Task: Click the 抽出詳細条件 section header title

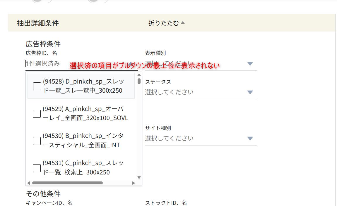Action: pos(38,23)
